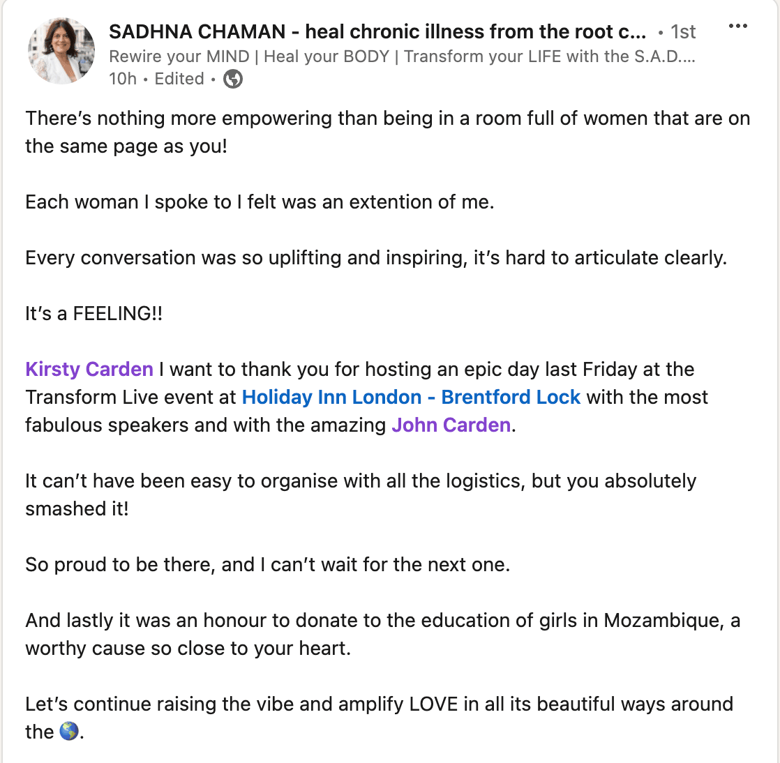Click the globe public visibility icon
This screenshot has width=780, height=763.
coord(233,80)
